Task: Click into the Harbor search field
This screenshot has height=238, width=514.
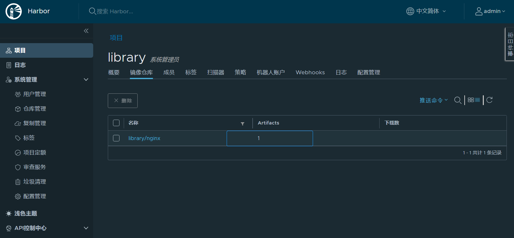Action: 115,11
